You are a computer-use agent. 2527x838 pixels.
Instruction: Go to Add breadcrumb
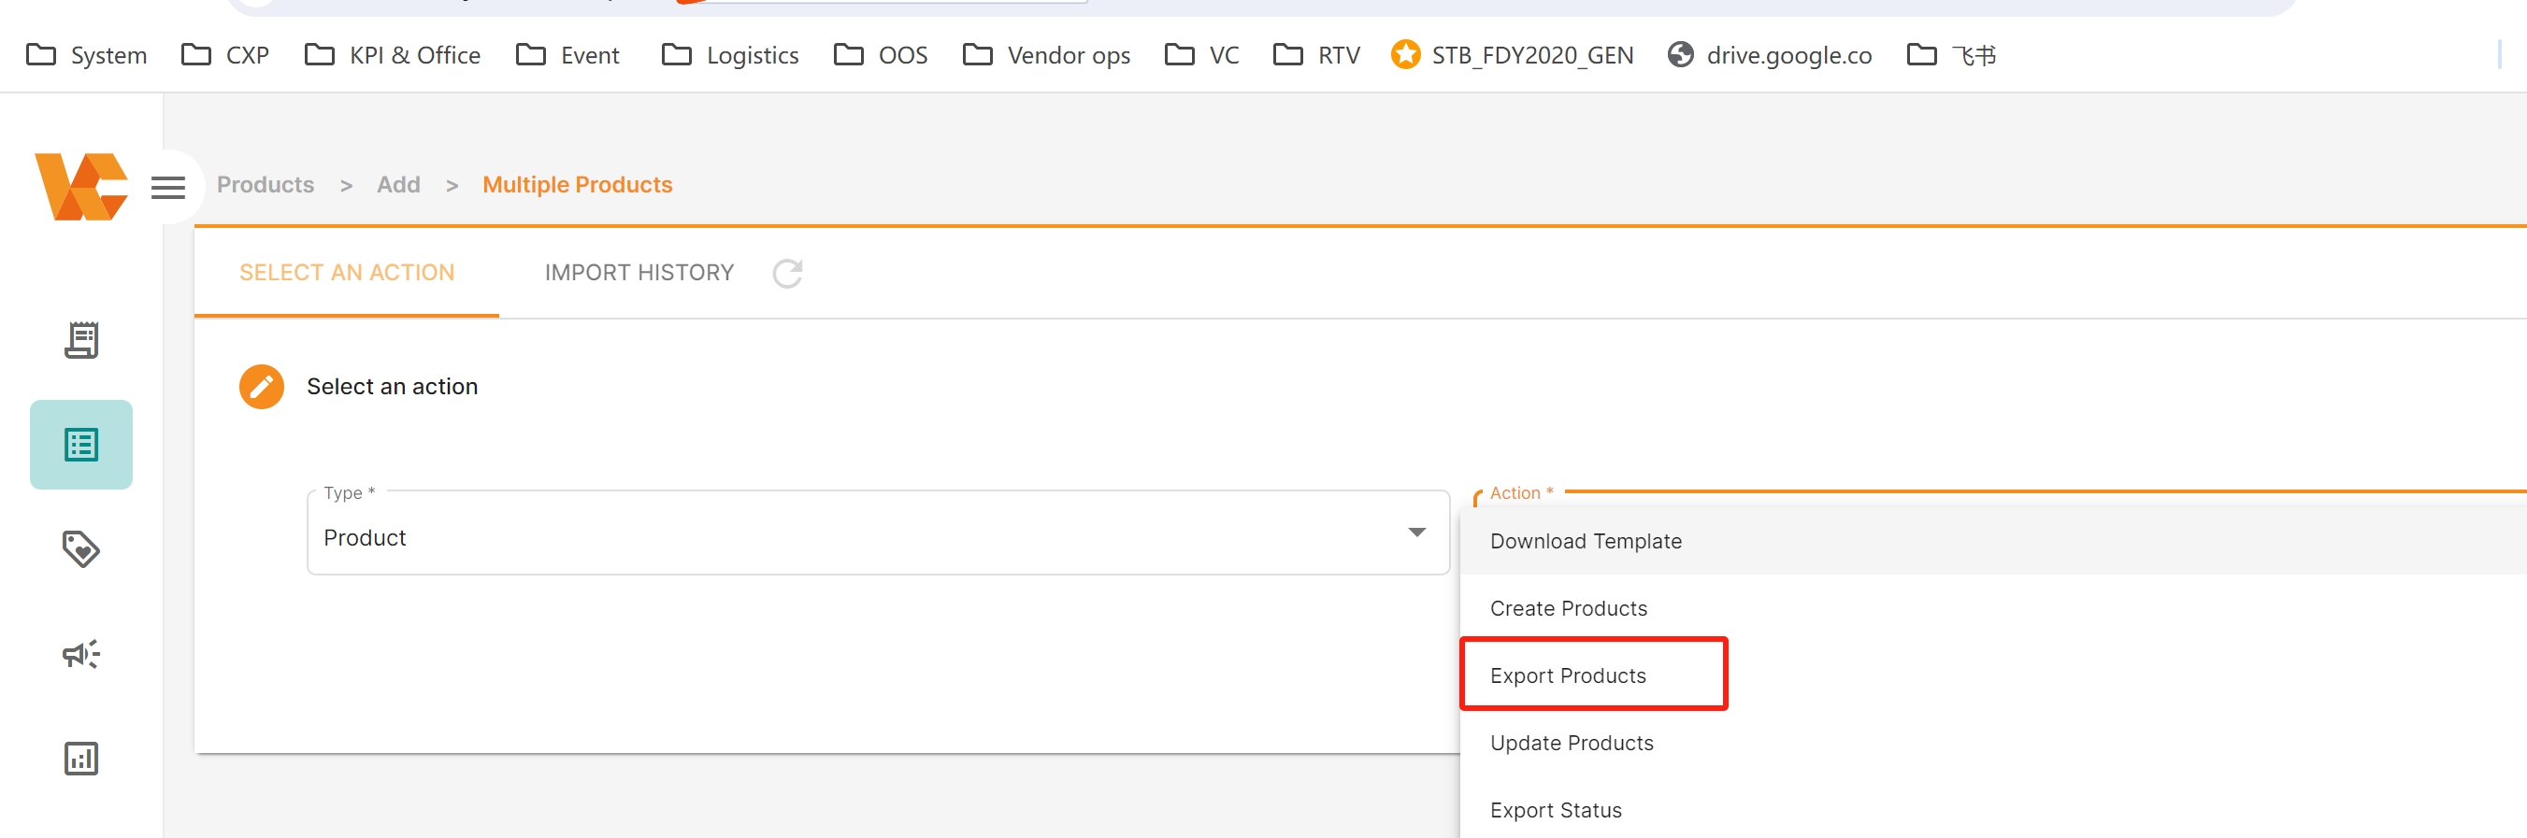[398, 184]
